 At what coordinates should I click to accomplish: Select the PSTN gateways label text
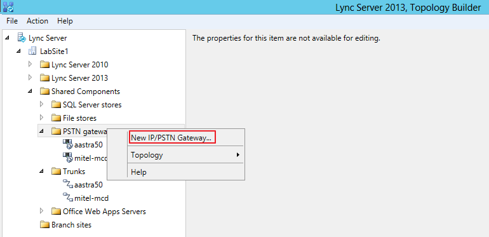(85, 132)
